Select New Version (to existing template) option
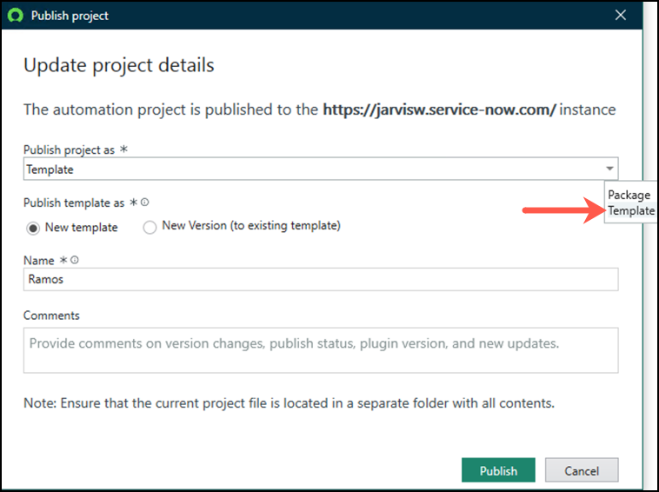 150,227
